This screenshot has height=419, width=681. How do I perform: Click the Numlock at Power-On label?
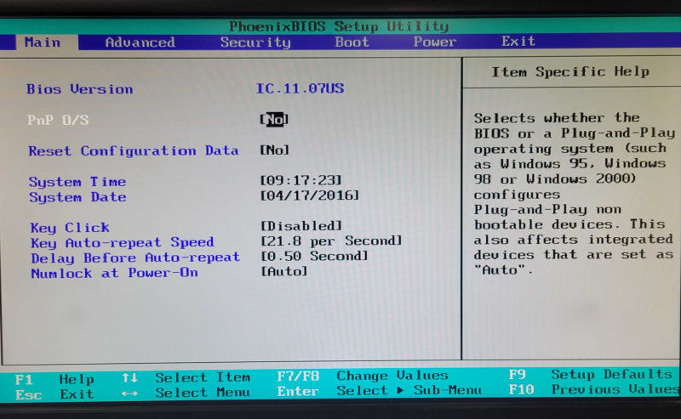coord(114,273)
